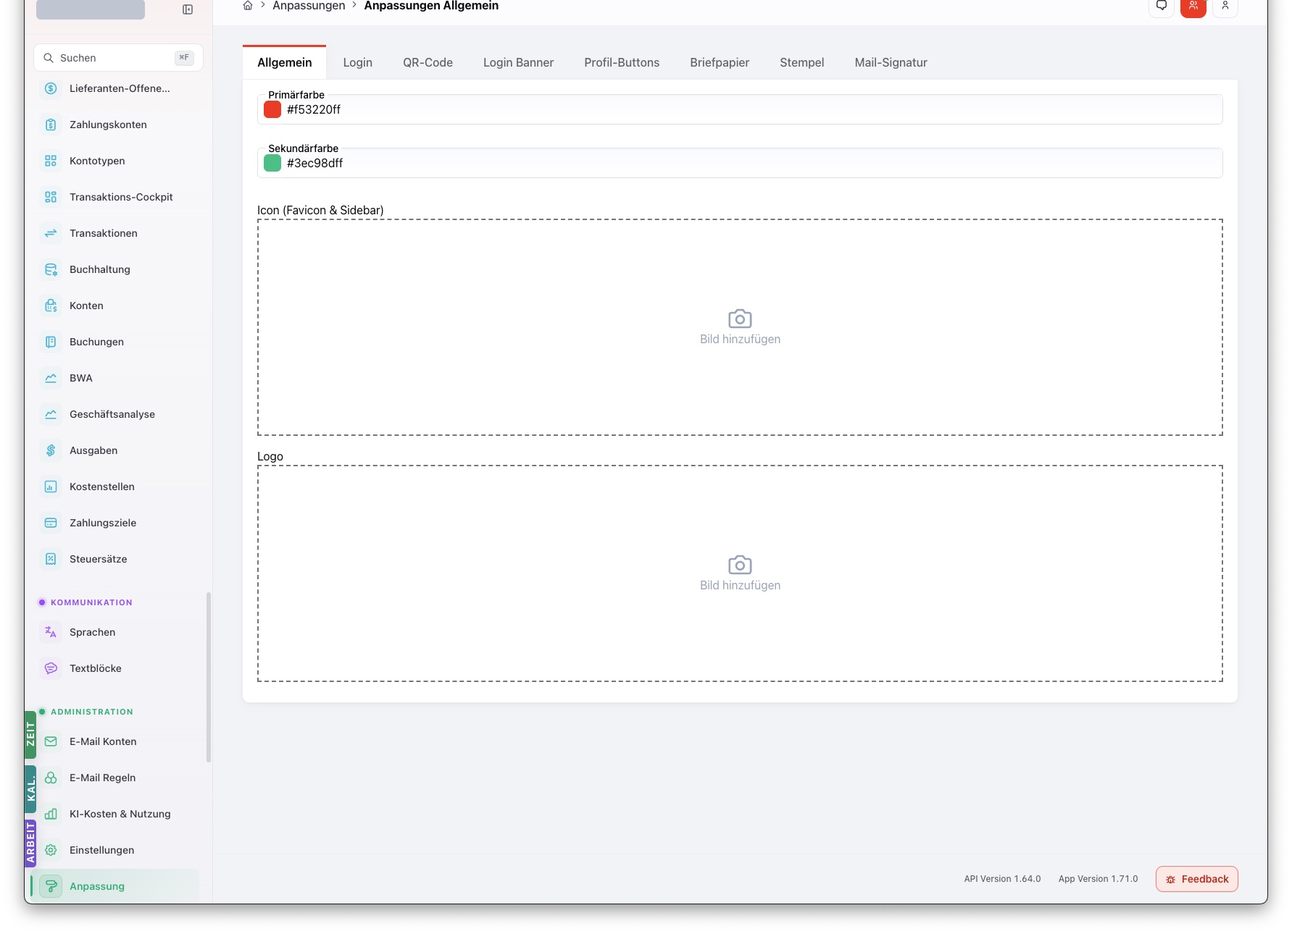Open the ARBEIT side tab
Screen dimensions: 1292x934
(x=30, y=843)
